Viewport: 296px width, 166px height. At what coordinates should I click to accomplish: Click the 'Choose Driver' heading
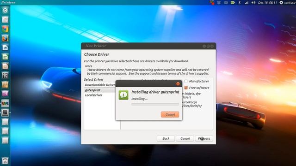point(97,54)
